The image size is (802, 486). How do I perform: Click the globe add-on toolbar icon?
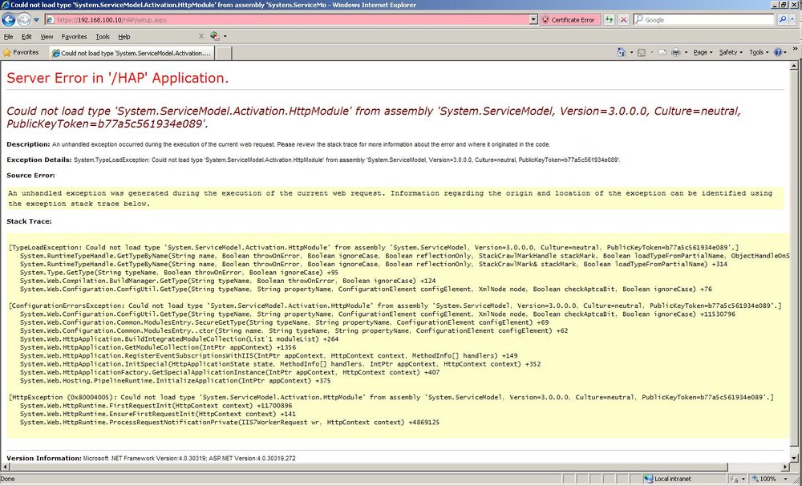214,36
